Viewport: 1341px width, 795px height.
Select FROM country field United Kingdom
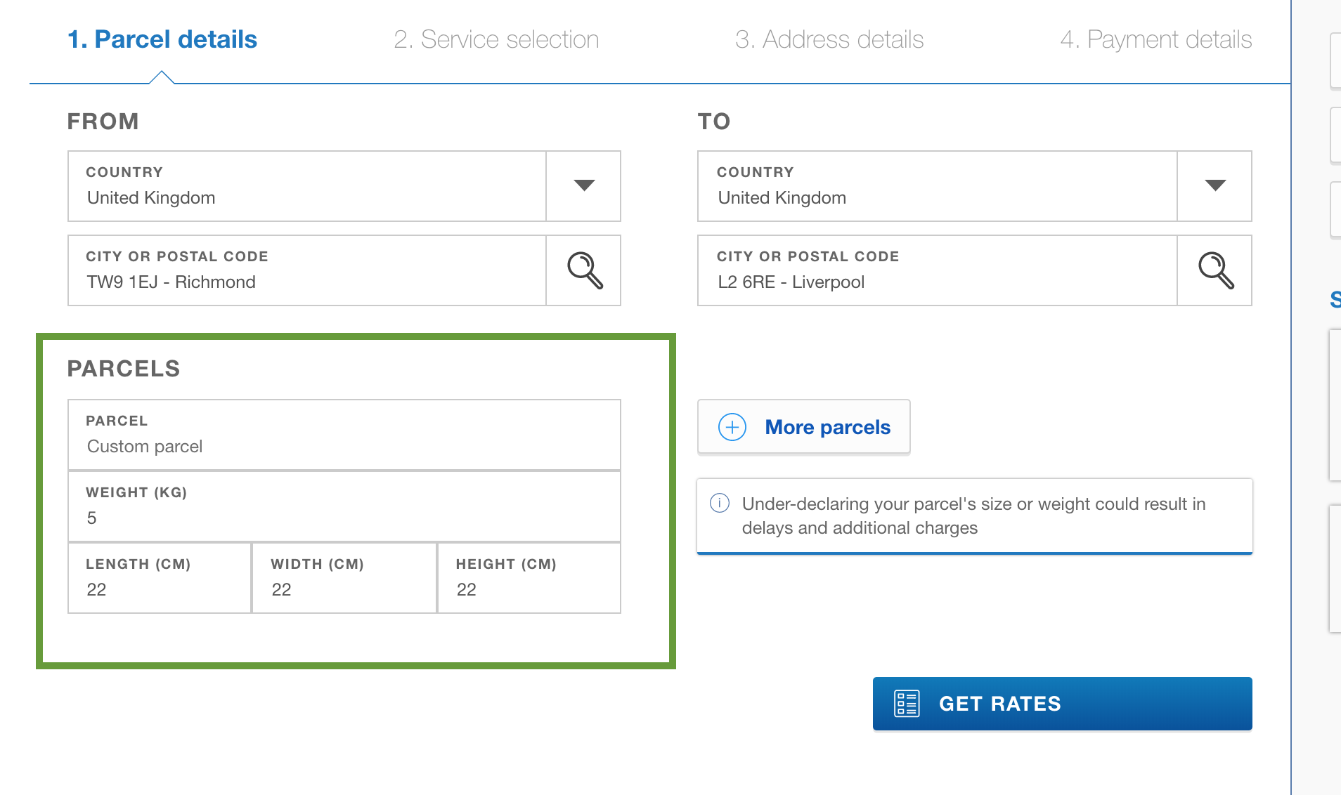click(307, 186)
